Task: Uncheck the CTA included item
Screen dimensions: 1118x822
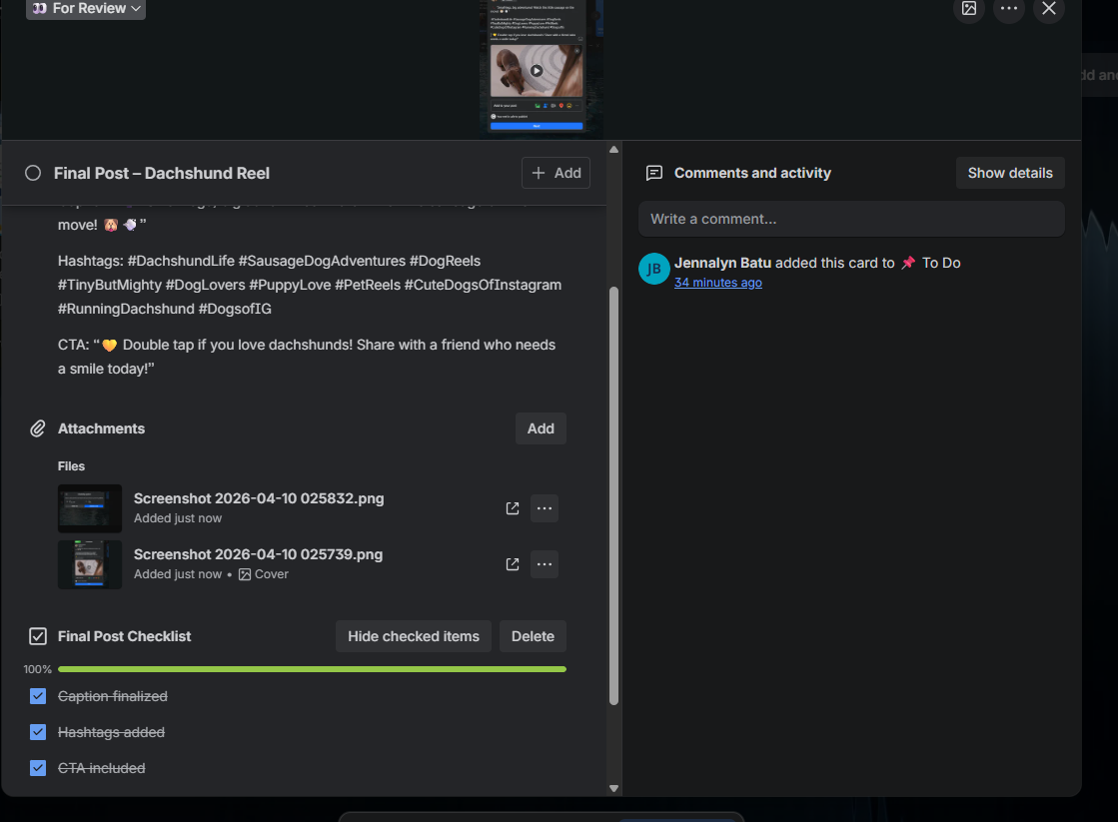Action: click(x=38, y=768)
